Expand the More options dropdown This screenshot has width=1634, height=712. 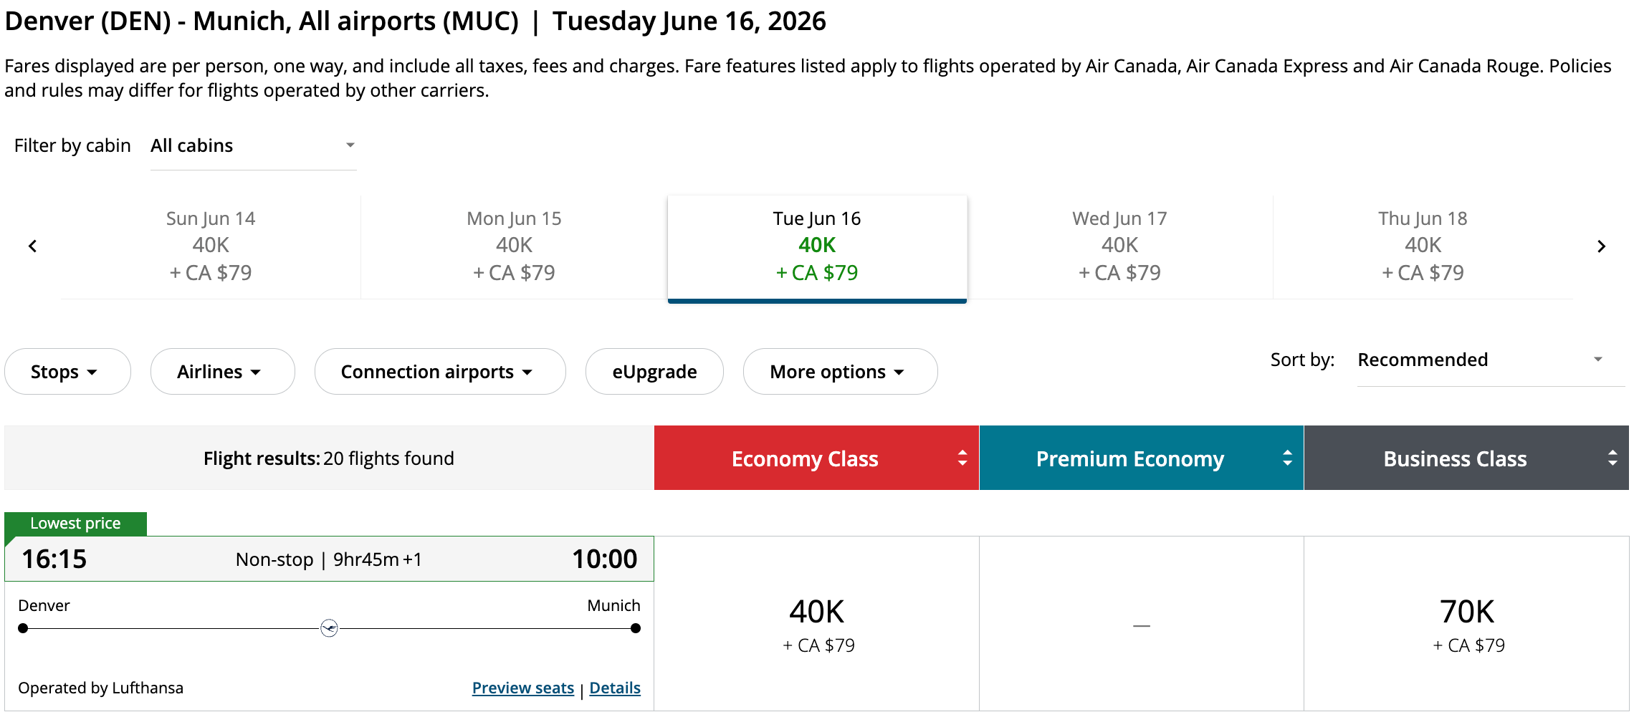840,372
